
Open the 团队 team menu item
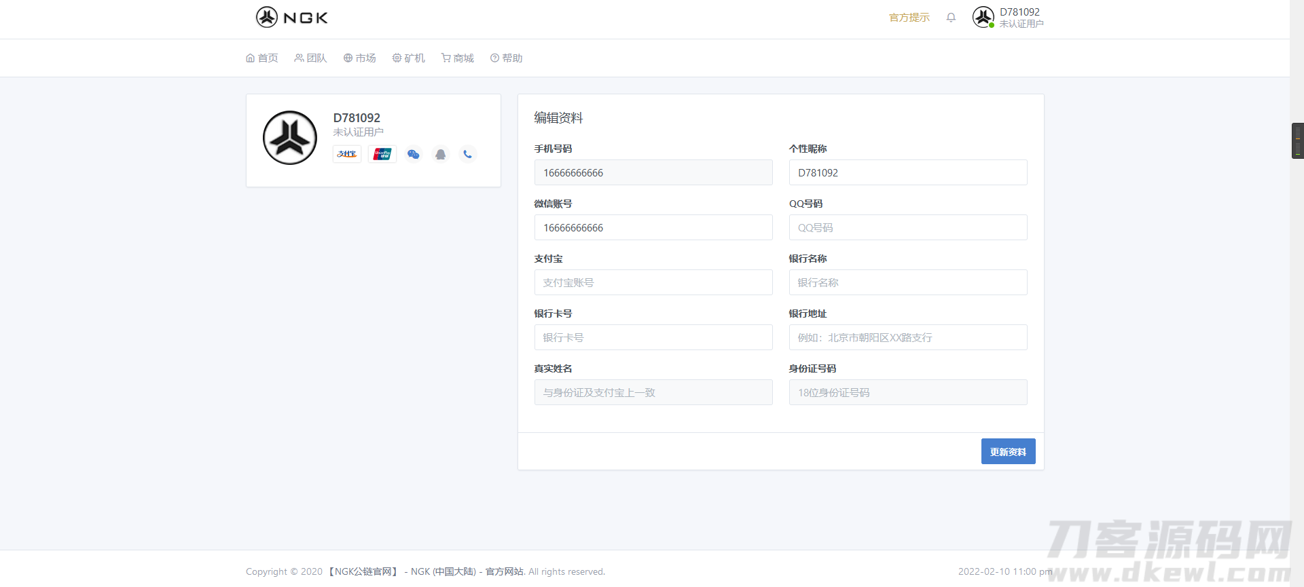(x=311, y=58)
